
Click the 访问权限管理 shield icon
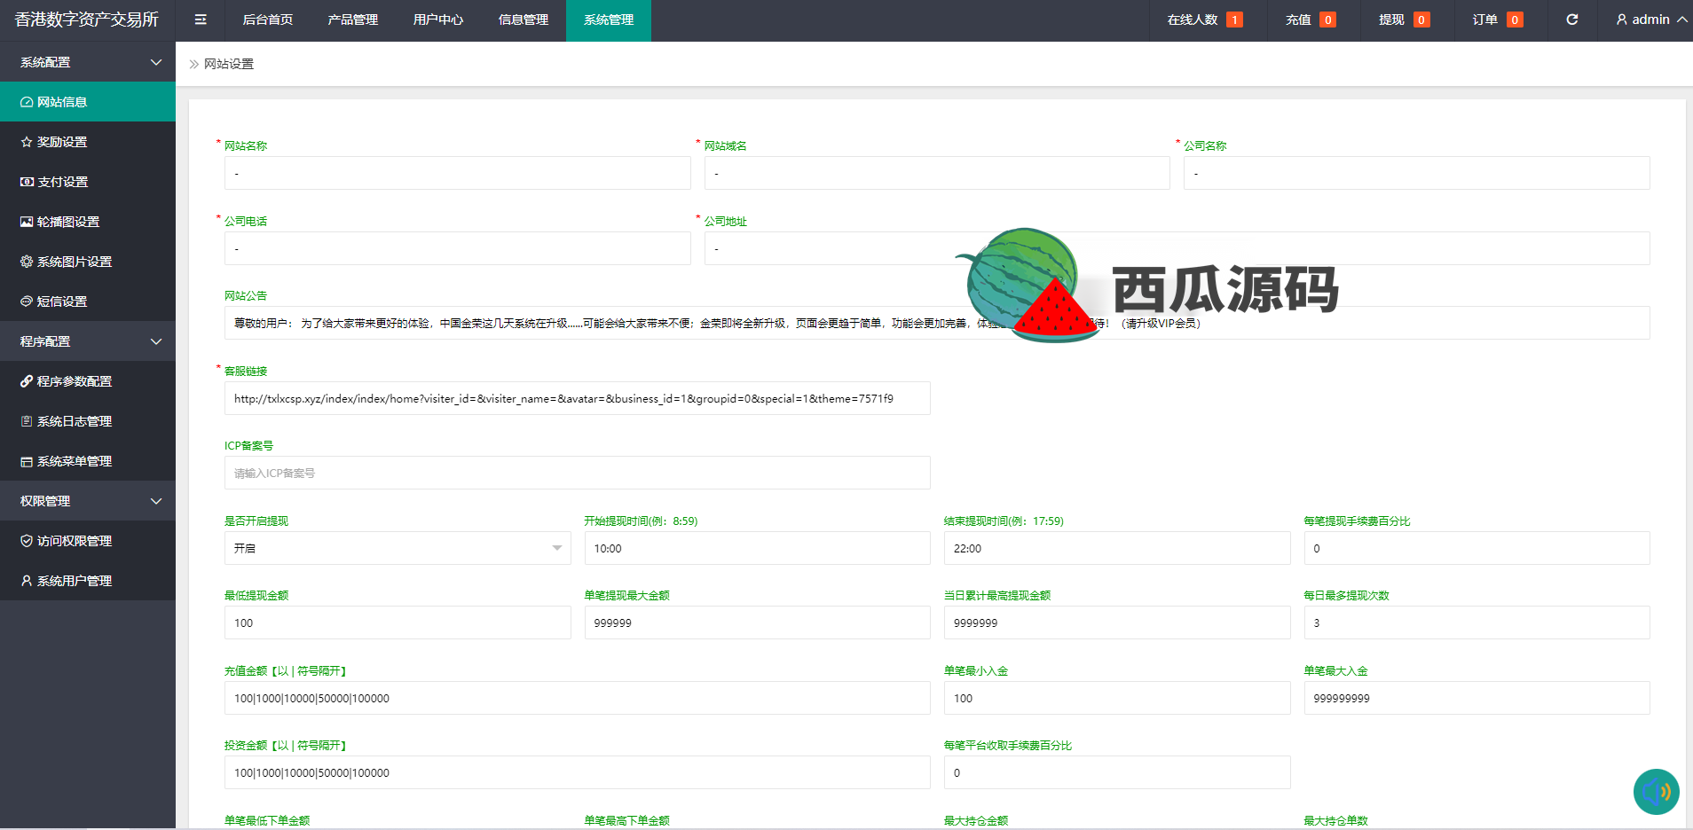coord(27,541)
